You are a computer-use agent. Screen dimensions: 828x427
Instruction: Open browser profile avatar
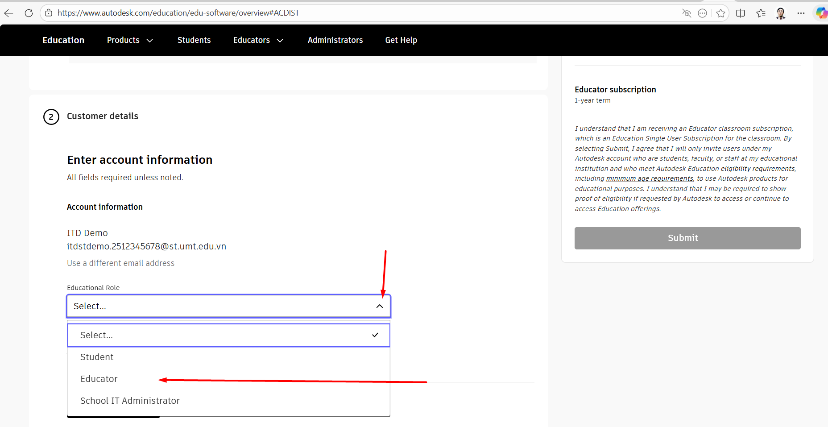(x=781, y=13)
